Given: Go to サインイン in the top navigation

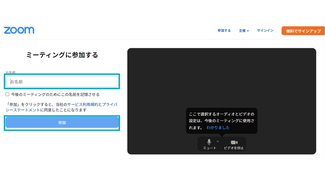Looking at the screenshot, I should 265,30.
